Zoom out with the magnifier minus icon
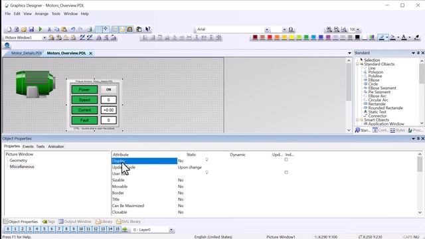 (337, 29)
